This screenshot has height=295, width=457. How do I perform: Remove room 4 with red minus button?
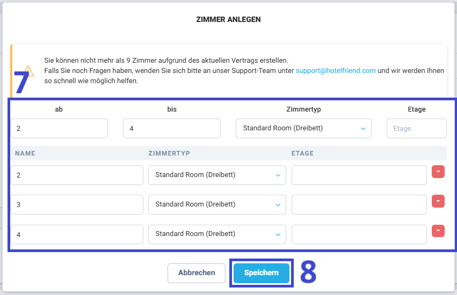(x=438, y=231)
